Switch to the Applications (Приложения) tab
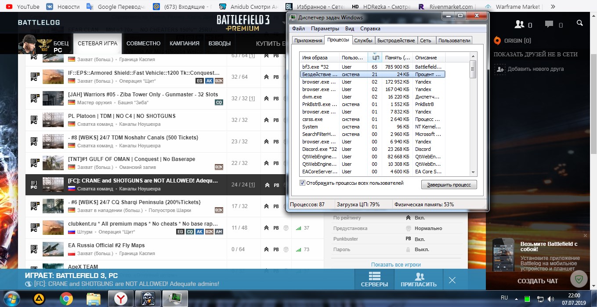Screen dimensions: 597x307 point(308,40)
